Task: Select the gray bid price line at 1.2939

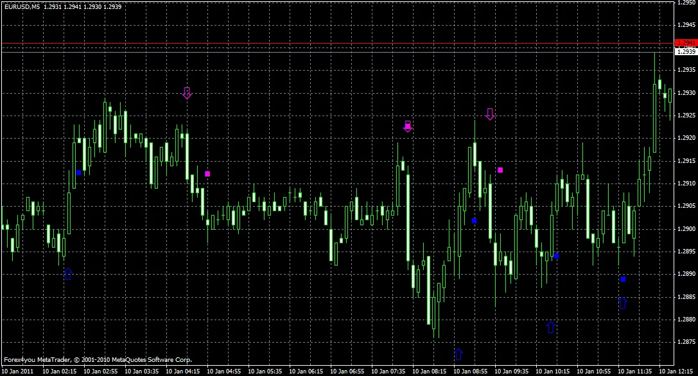Action: tap(337, 52)
